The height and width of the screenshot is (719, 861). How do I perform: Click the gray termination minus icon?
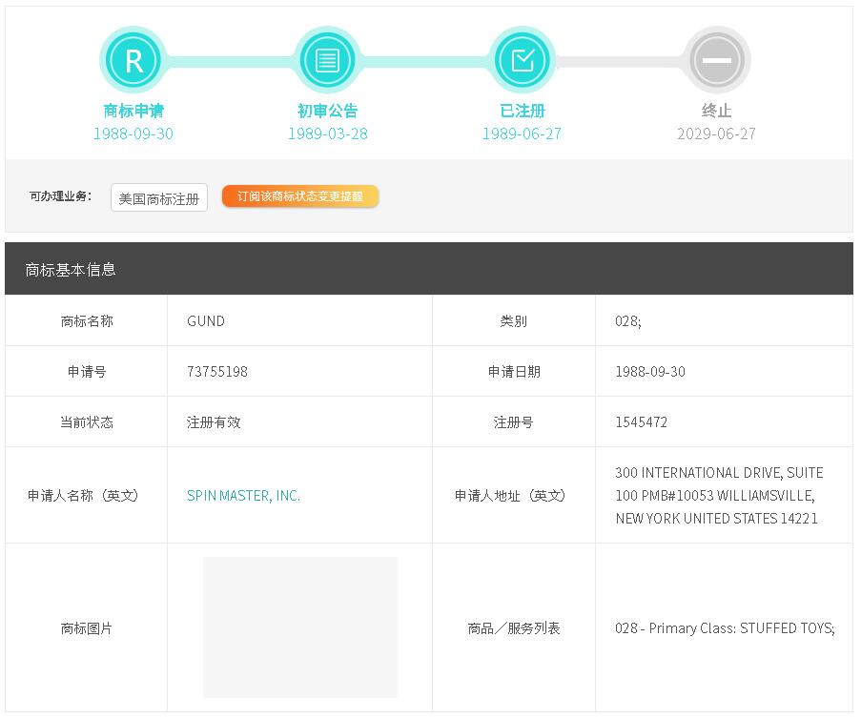[716, 60]
